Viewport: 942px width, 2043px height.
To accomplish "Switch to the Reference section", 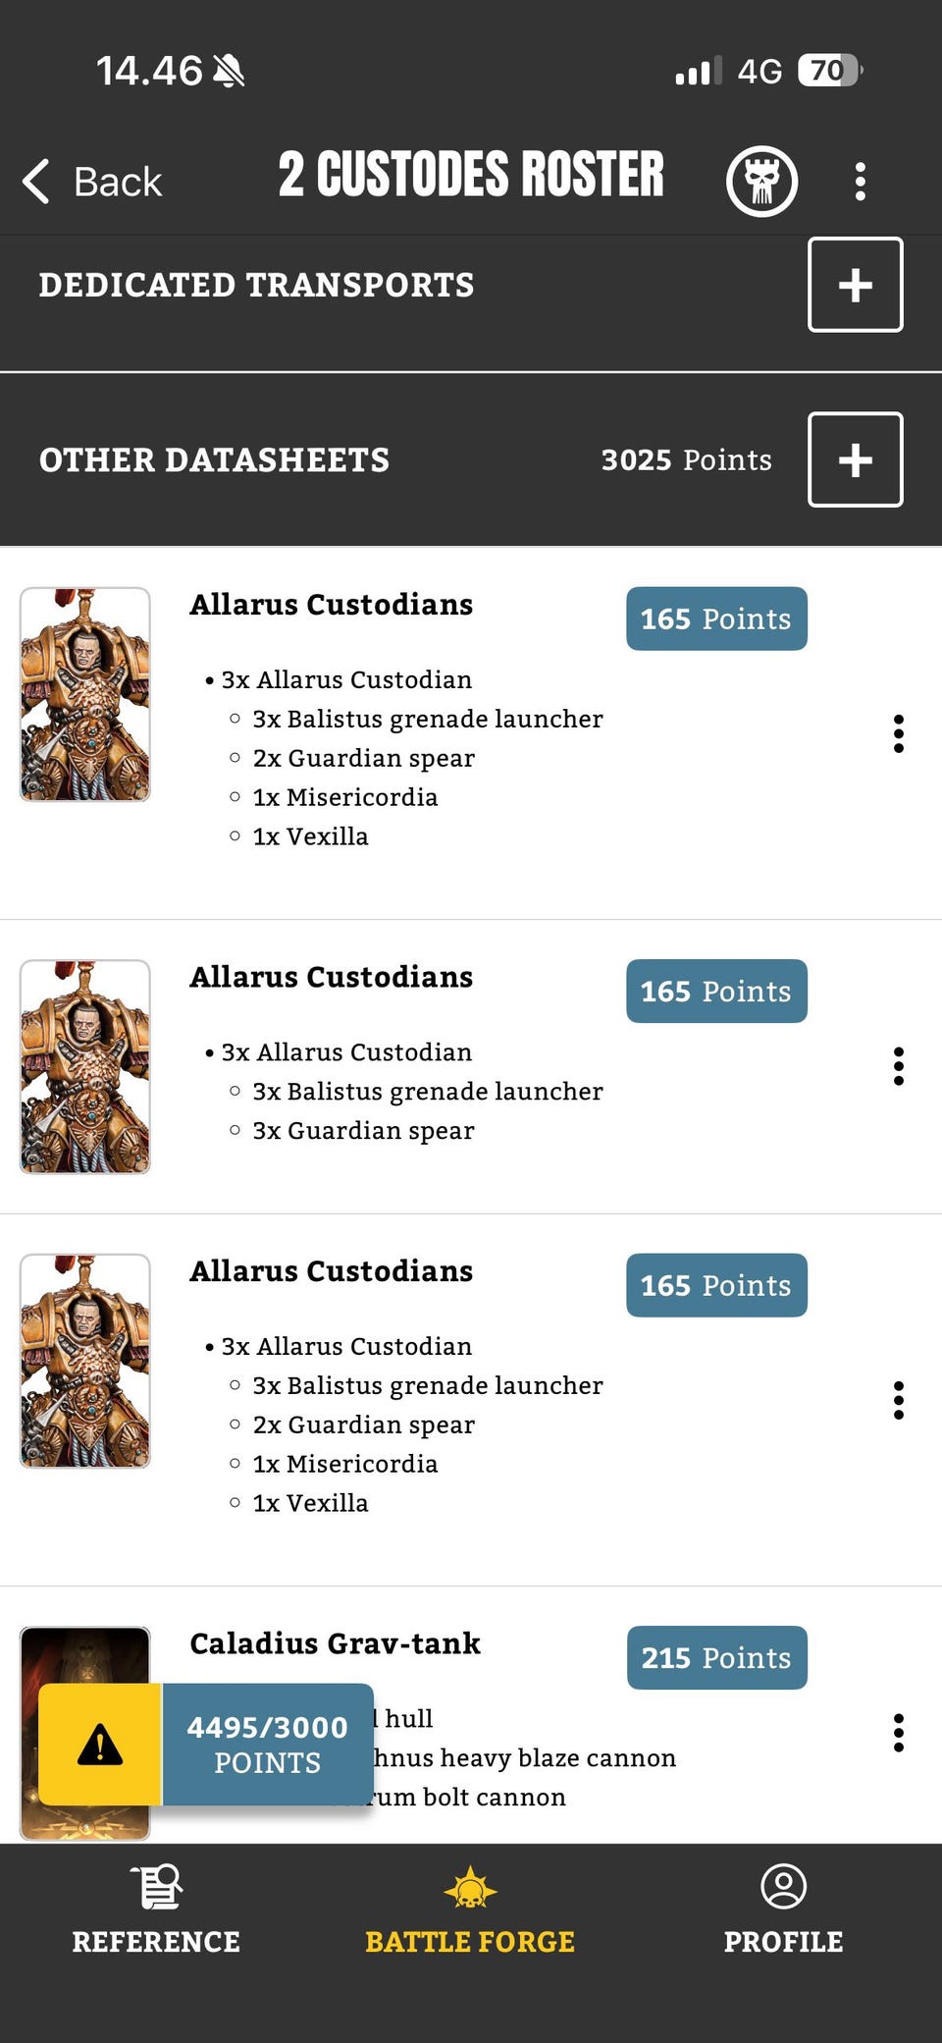I will 155,1909.
